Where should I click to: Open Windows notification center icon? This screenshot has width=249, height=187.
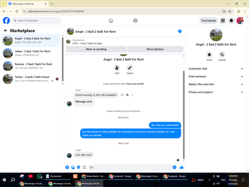243,180
